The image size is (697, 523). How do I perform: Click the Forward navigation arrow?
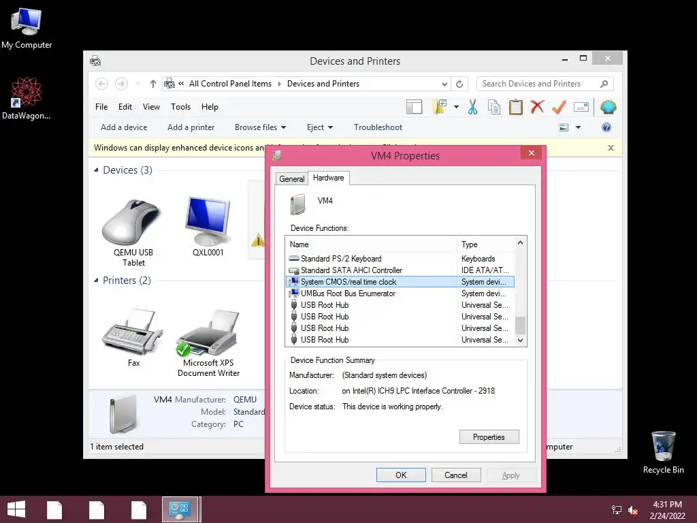pos(121,84)
